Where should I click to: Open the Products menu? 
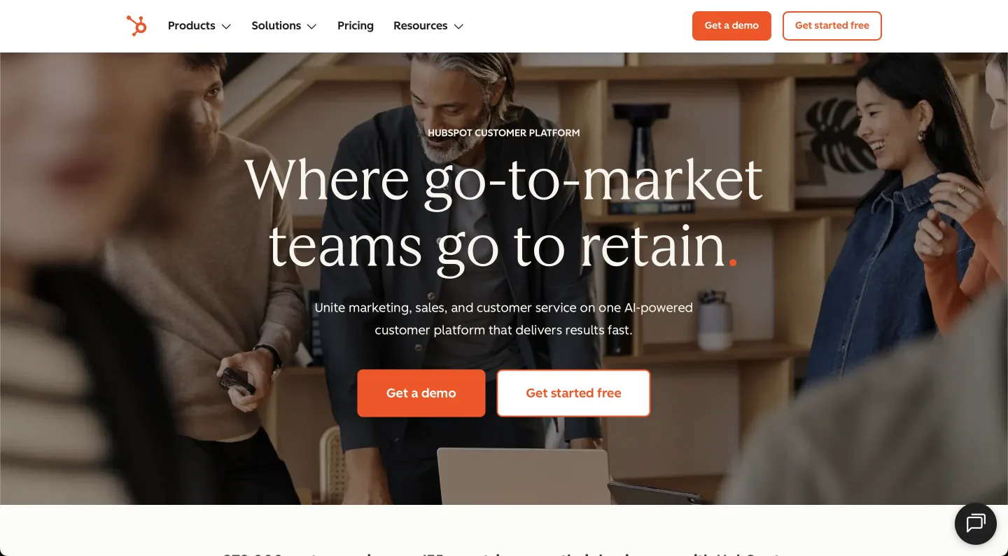(x=199, y=26)
